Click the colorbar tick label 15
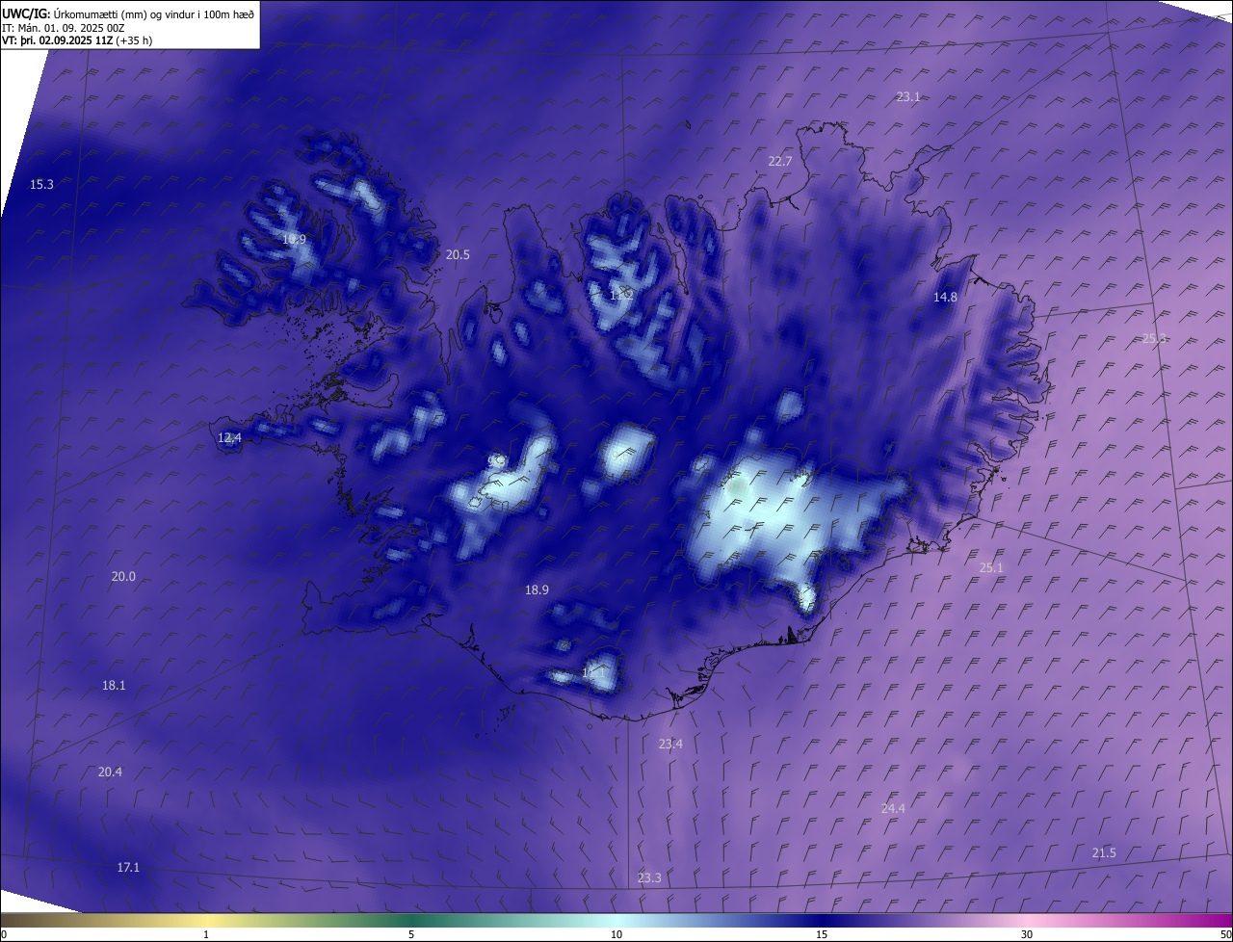The image size is (1233, 942). (822, 934)
